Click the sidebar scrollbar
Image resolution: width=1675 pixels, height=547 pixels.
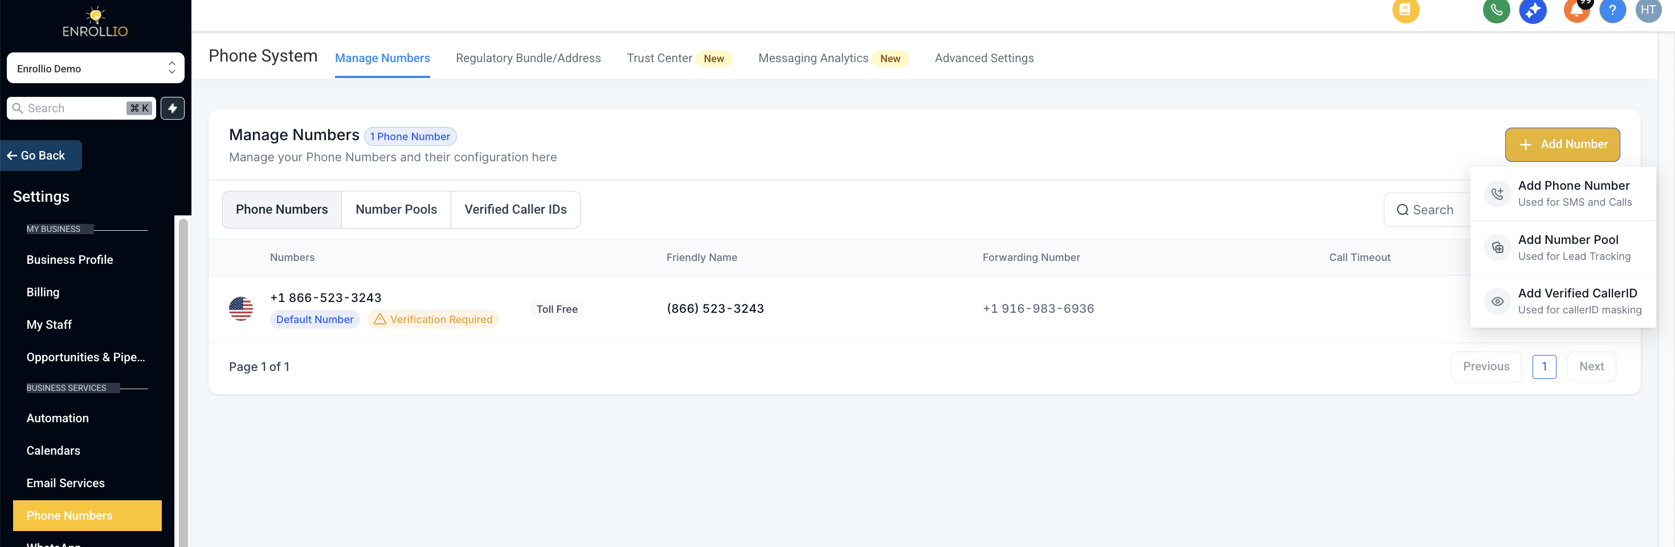point(183,382)
